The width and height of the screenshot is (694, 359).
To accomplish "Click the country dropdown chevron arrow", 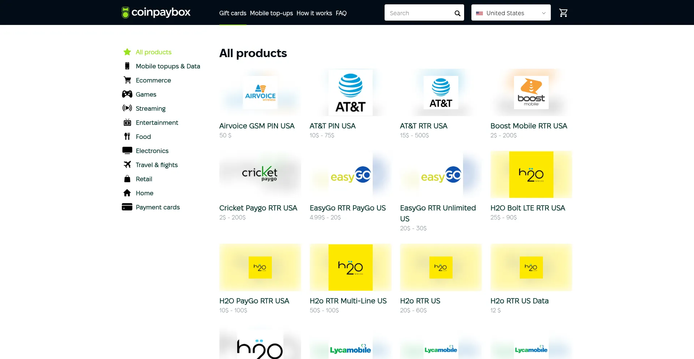I will click(544, 13).
